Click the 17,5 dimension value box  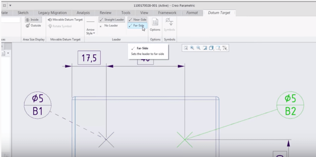pos(89,58)
